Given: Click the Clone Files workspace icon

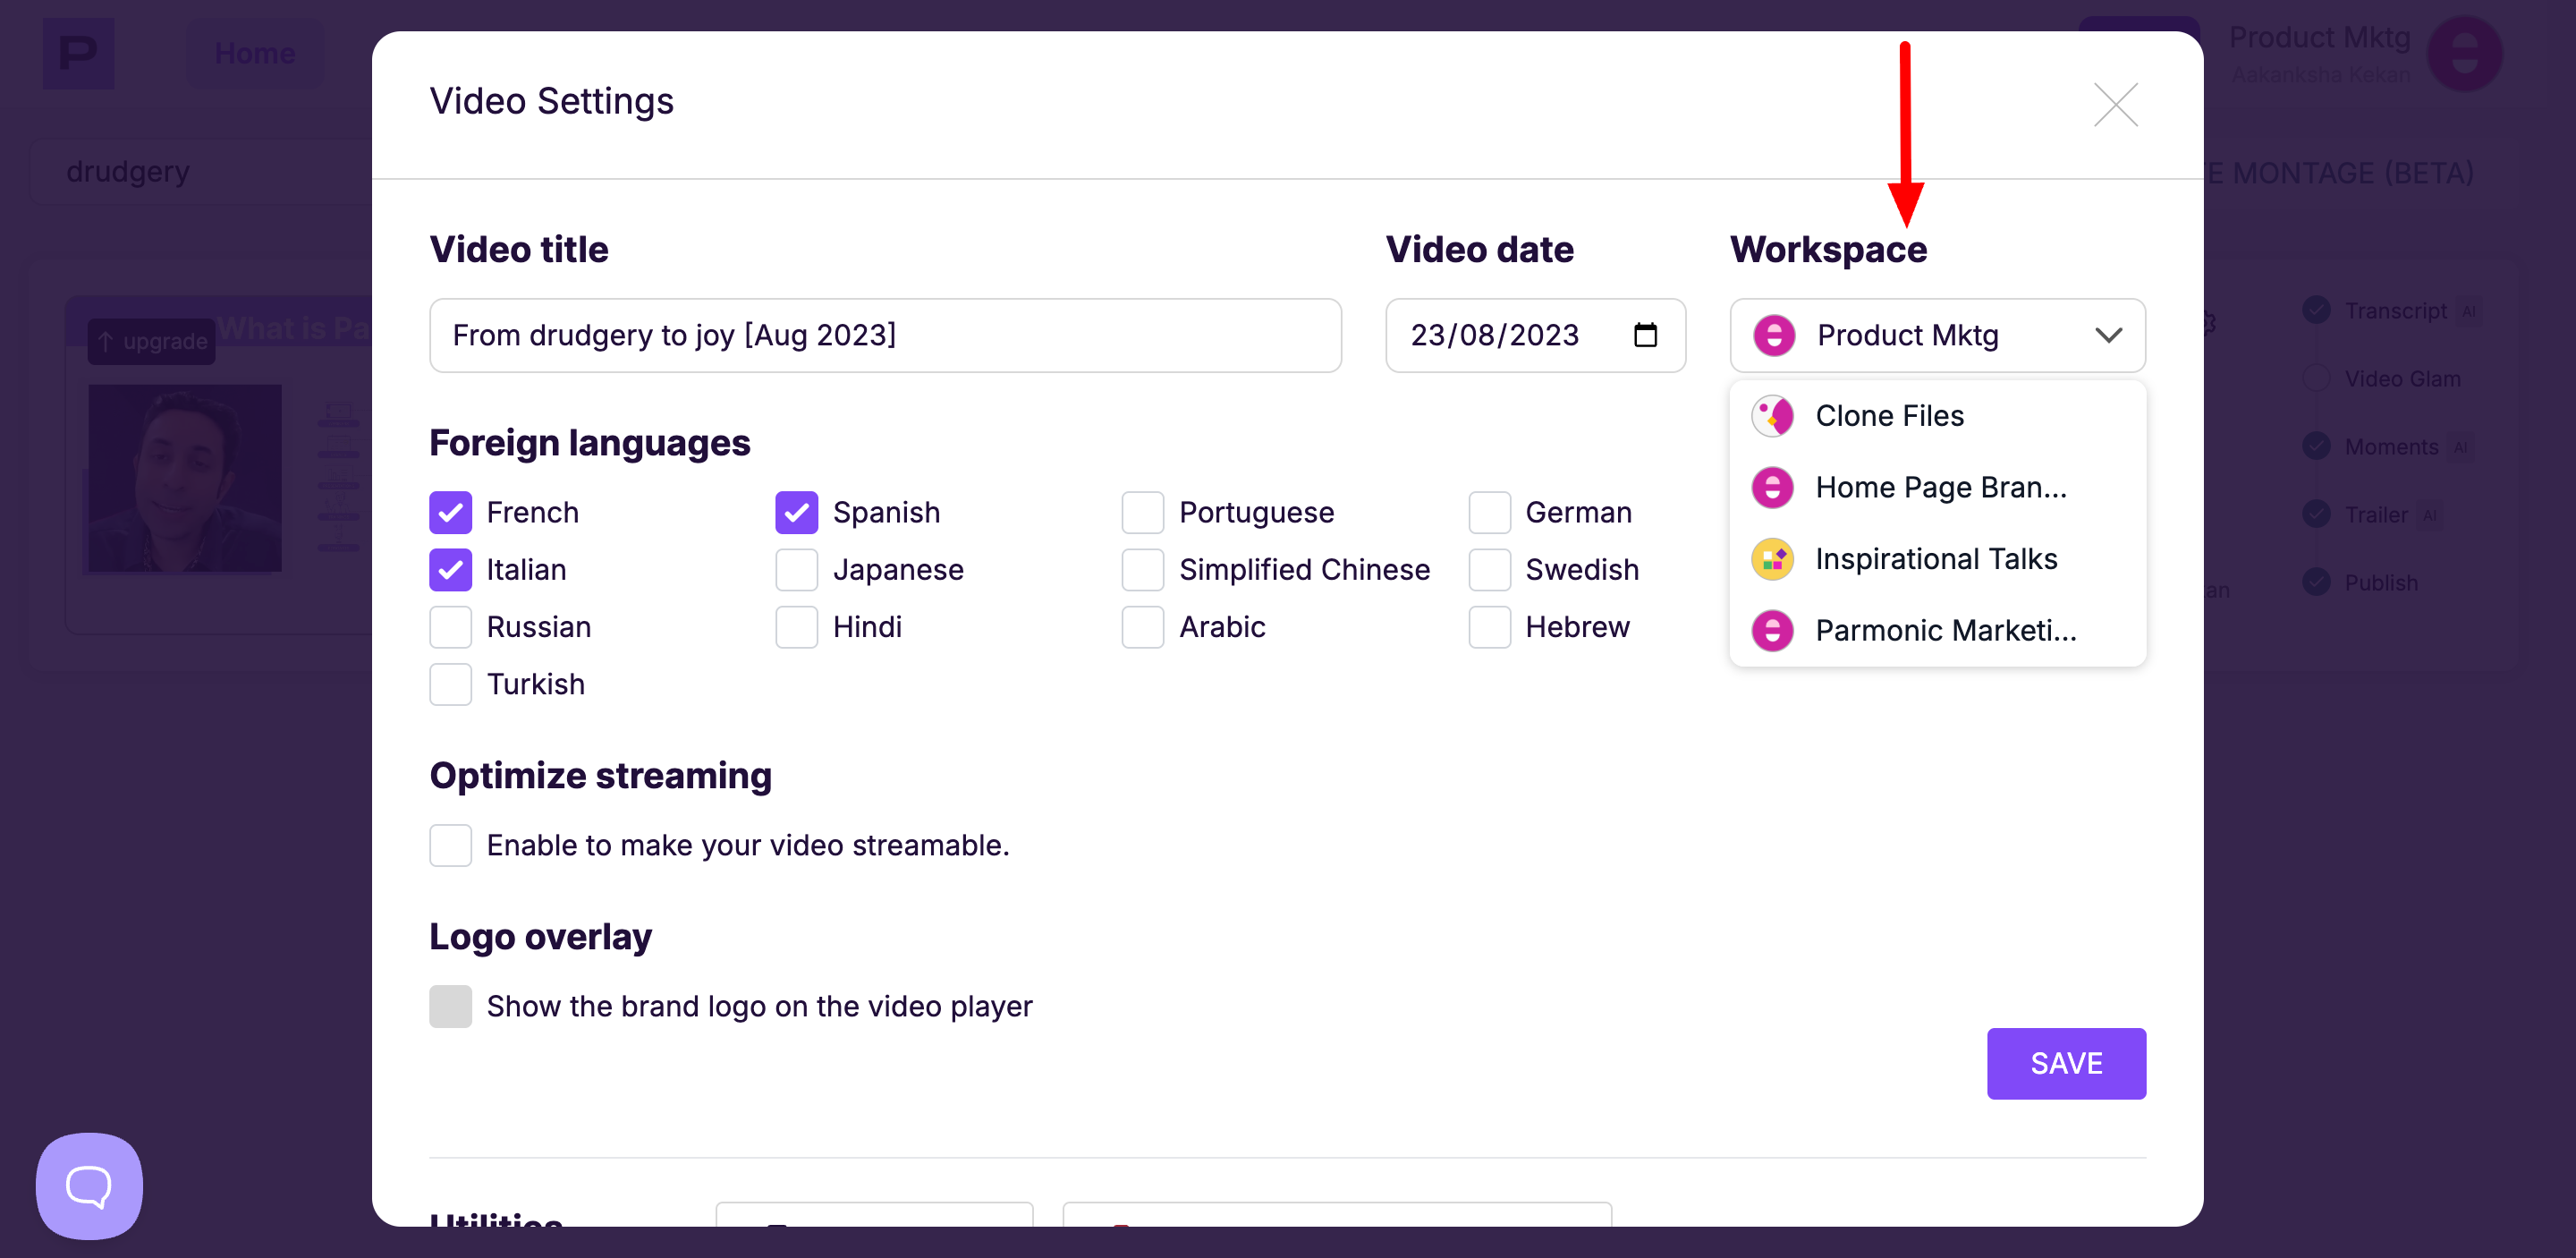Looking at the screenshot, I should point(1772,416).
